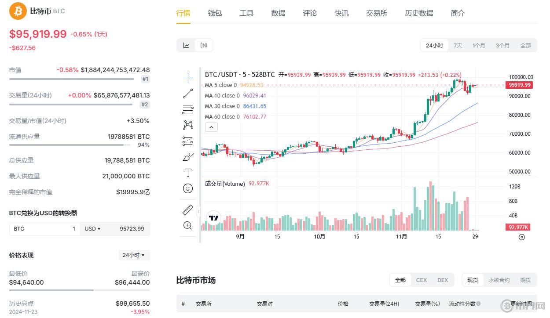Select the XABCD pattern drawing tool
The image size is (550, 318).
(188, 125)
